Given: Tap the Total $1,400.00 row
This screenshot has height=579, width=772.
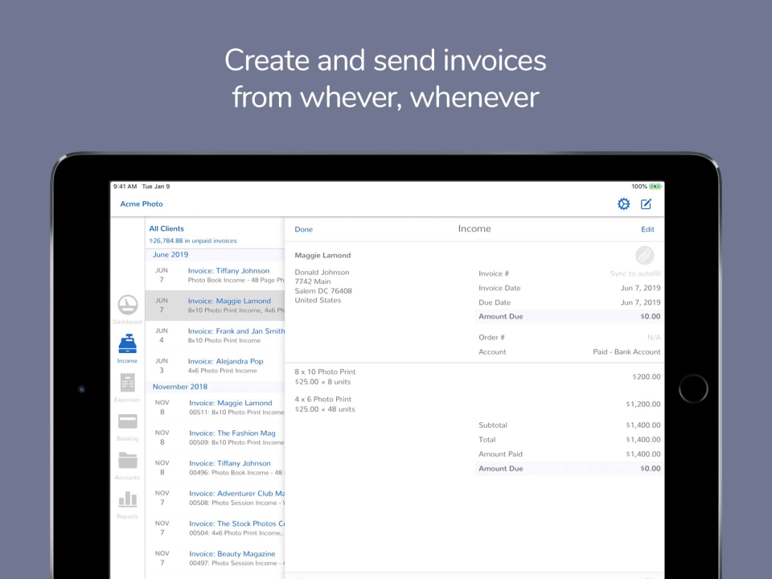Looking at the screenshot, I should 569,439.
